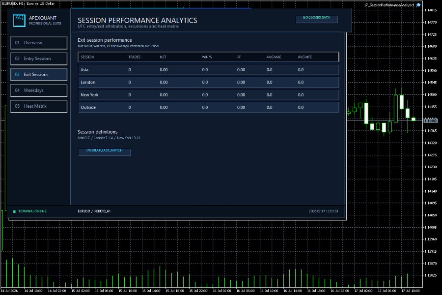Image resolution: width=442 pixels, height=295 pixels.
Task: Click the TERMINAL ONLINE status label
Action: (x=32, y=211)
